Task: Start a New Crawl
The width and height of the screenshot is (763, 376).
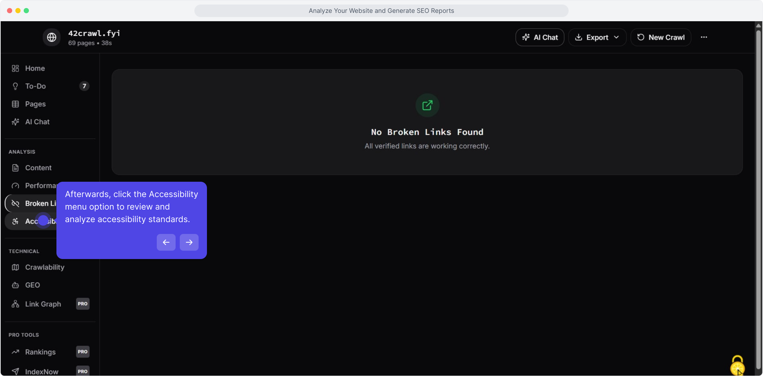Action: point(660,37)
